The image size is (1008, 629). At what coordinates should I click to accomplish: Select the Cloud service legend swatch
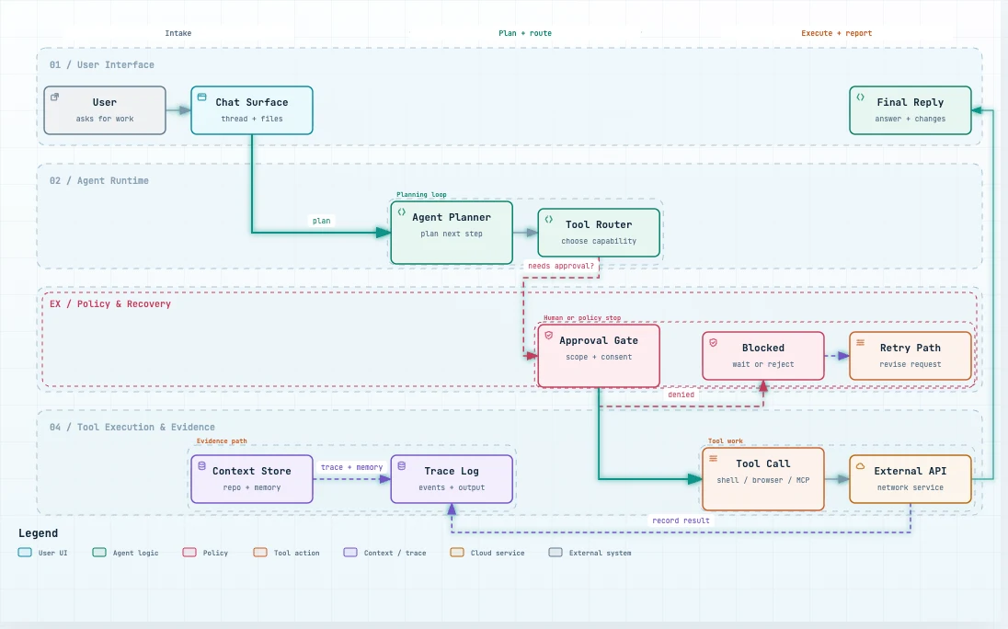pyautogui.click(x=457, y=552)
